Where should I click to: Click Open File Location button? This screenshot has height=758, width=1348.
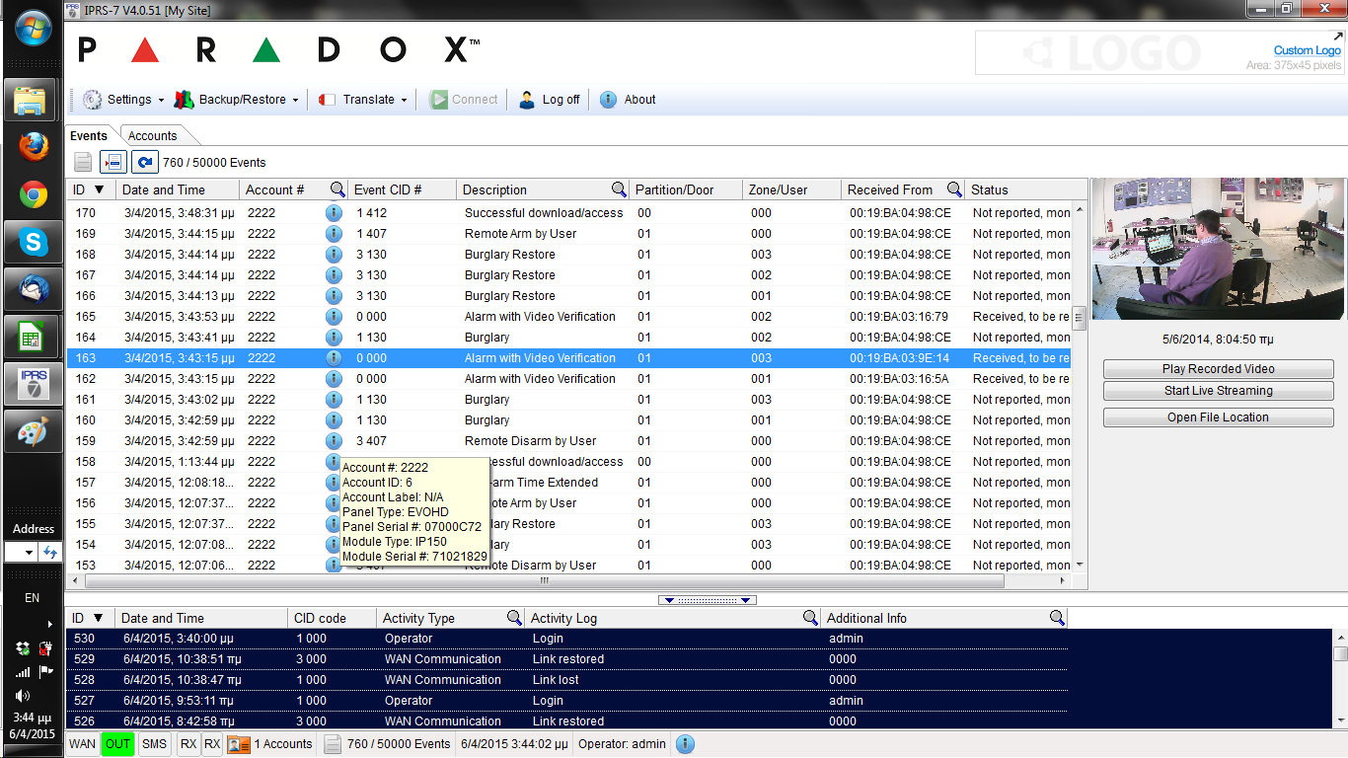1218,417
